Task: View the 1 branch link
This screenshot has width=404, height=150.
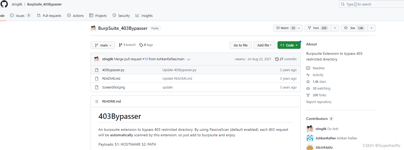Action: coord(127,45)
